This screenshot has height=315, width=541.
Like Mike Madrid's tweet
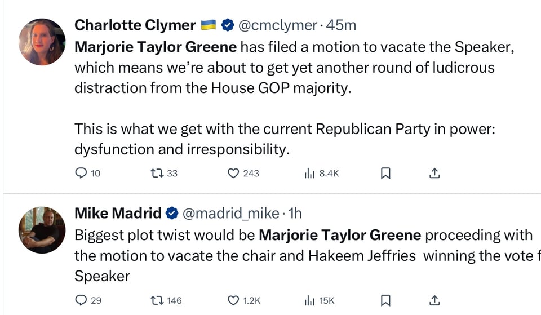(x=233, y=300)
